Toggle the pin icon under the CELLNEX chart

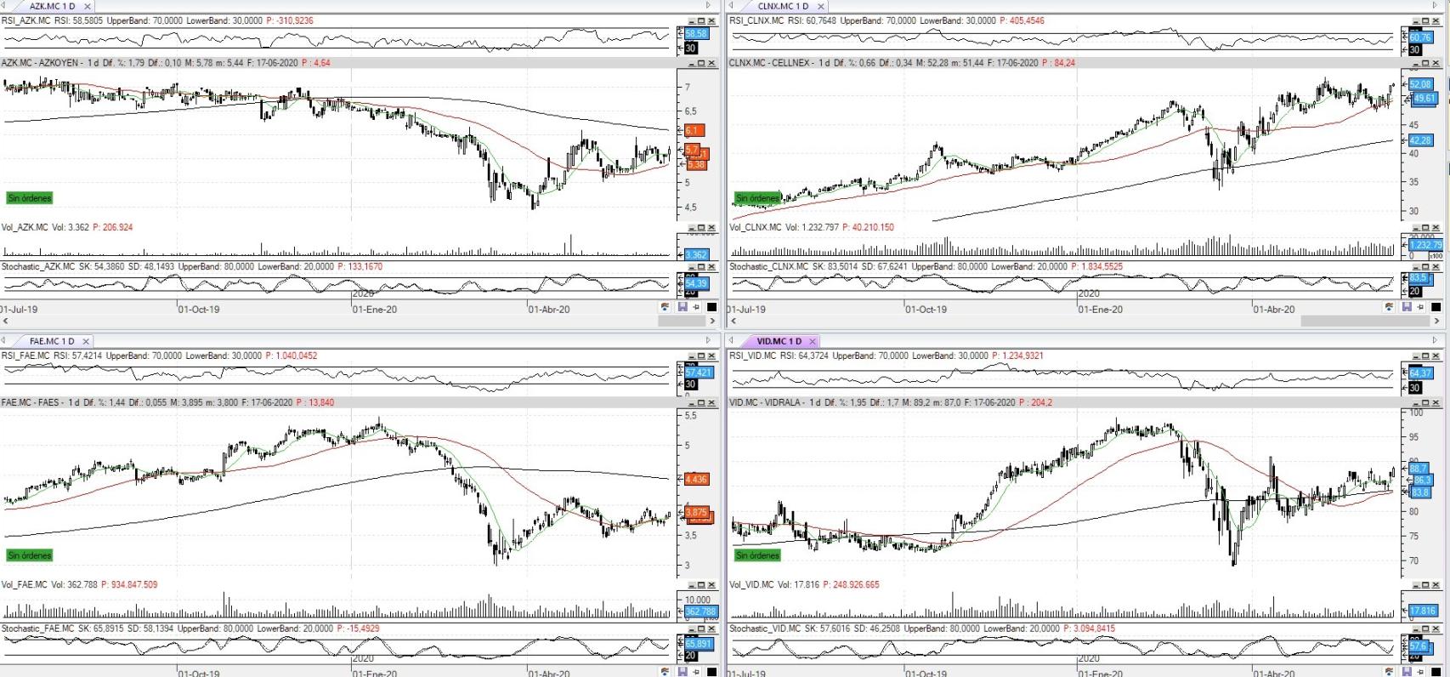pyautogui.click(x=1421, y=307)
